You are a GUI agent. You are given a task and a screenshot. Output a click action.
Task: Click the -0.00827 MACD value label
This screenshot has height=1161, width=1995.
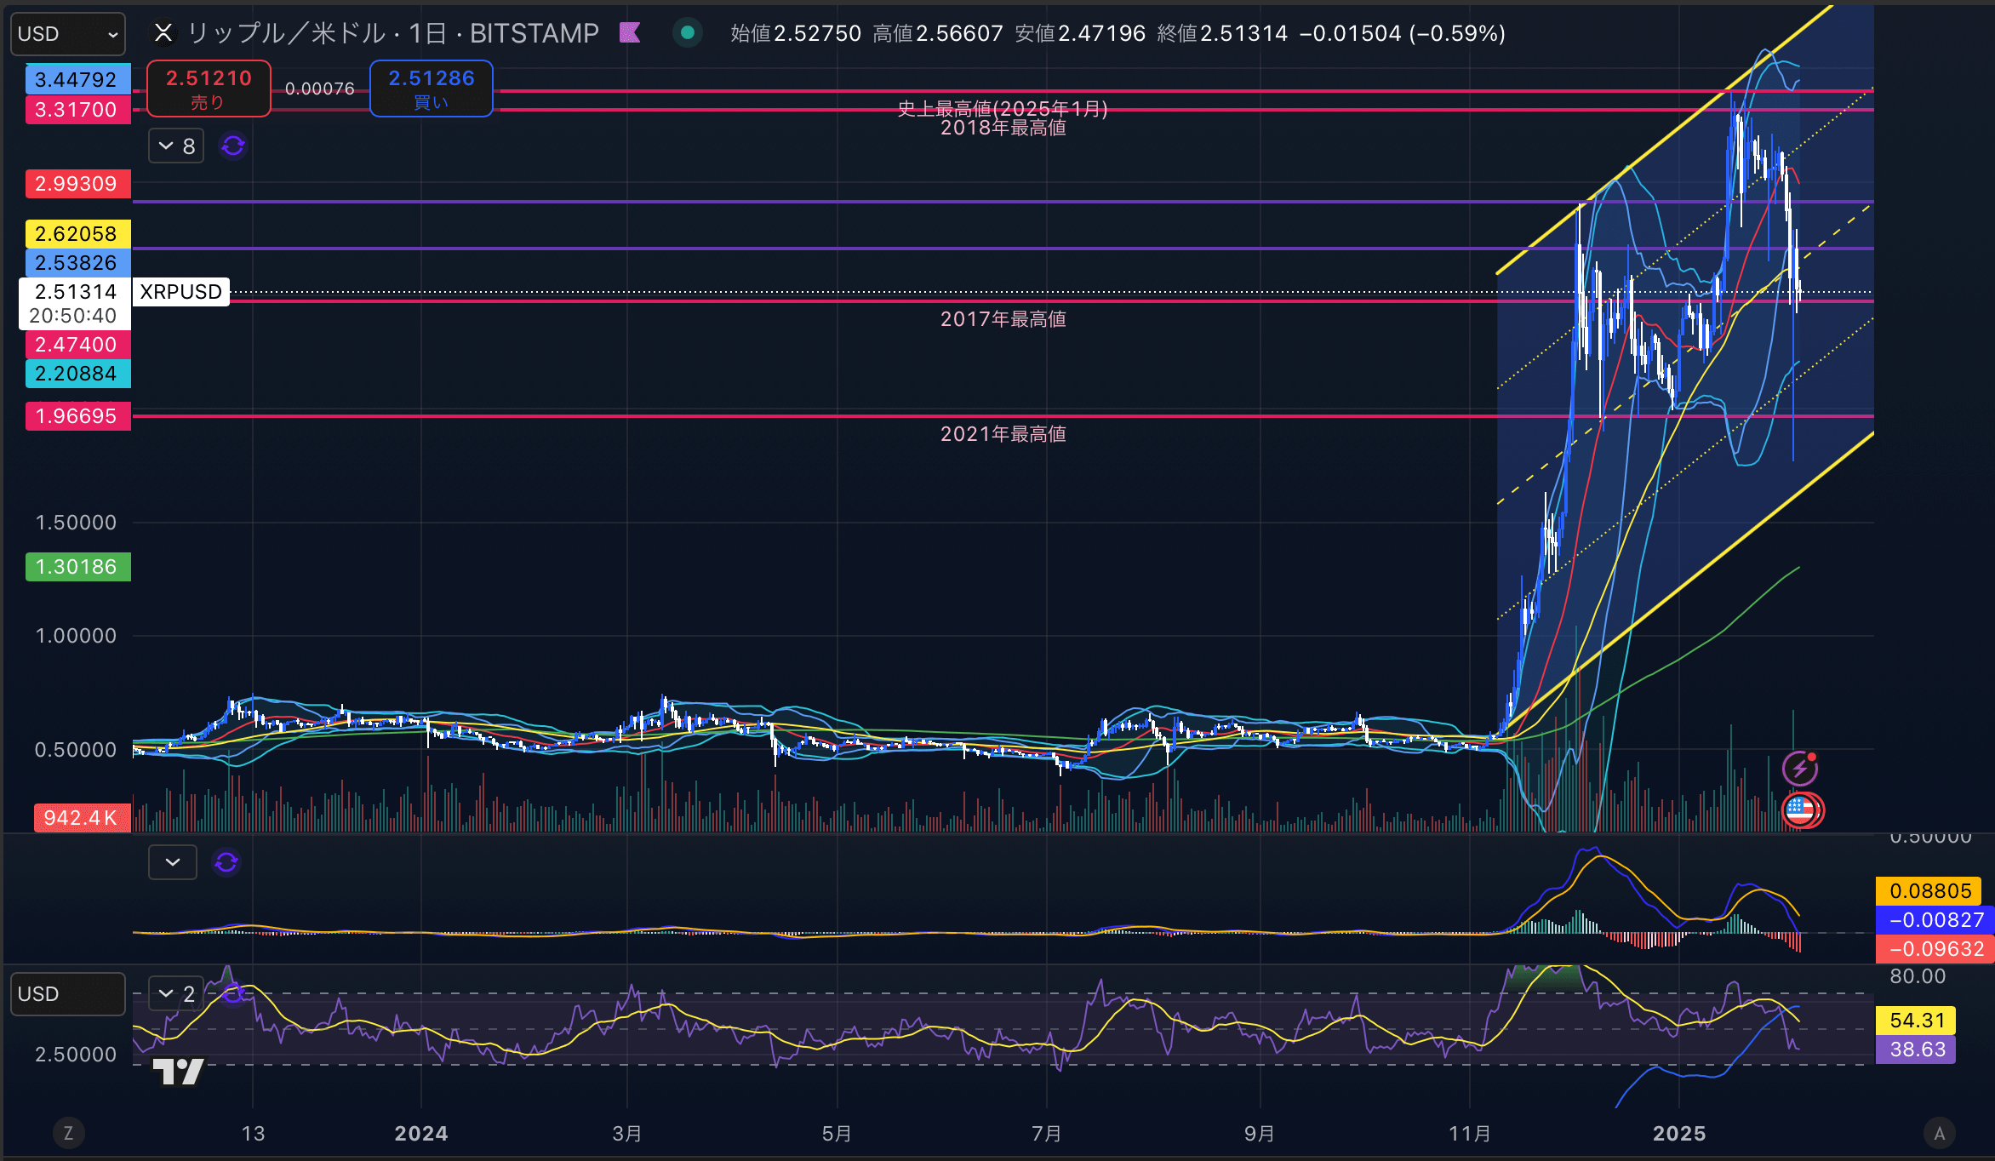point(1935,920)
